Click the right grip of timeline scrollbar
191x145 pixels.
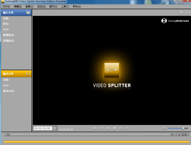pyautogui.click(x=171, y=135)
